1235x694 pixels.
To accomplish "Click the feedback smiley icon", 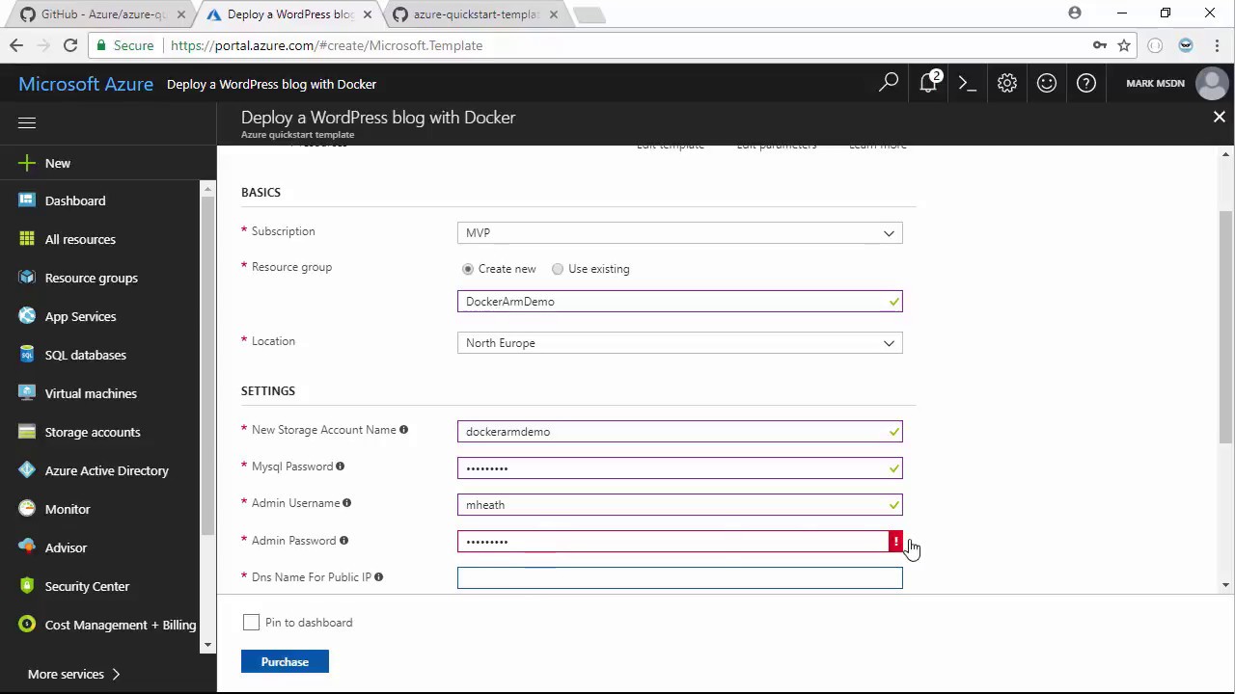I will click(x=1047, y=83).
